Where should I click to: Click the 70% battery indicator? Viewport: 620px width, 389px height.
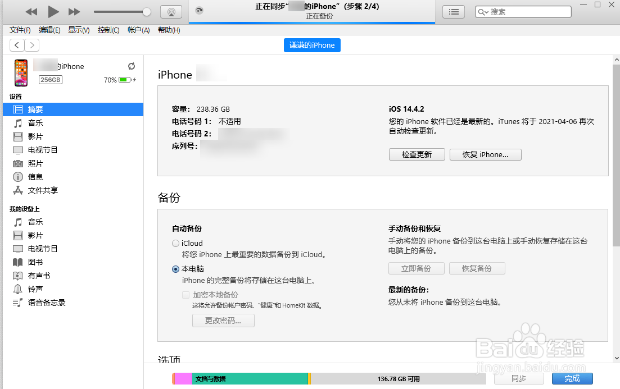click(x=120, y=80)
